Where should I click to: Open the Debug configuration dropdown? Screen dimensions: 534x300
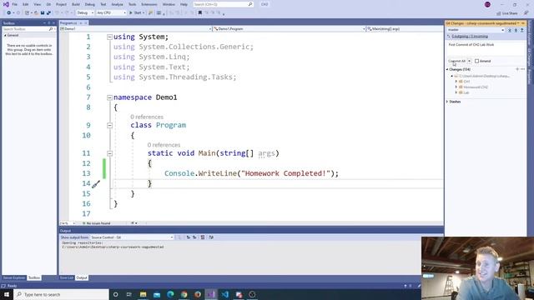pyautogui.click(x=85, y=13)
